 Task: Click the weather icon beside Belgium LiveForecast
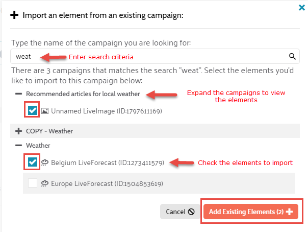pyautogui.click(x=45, y=163)
